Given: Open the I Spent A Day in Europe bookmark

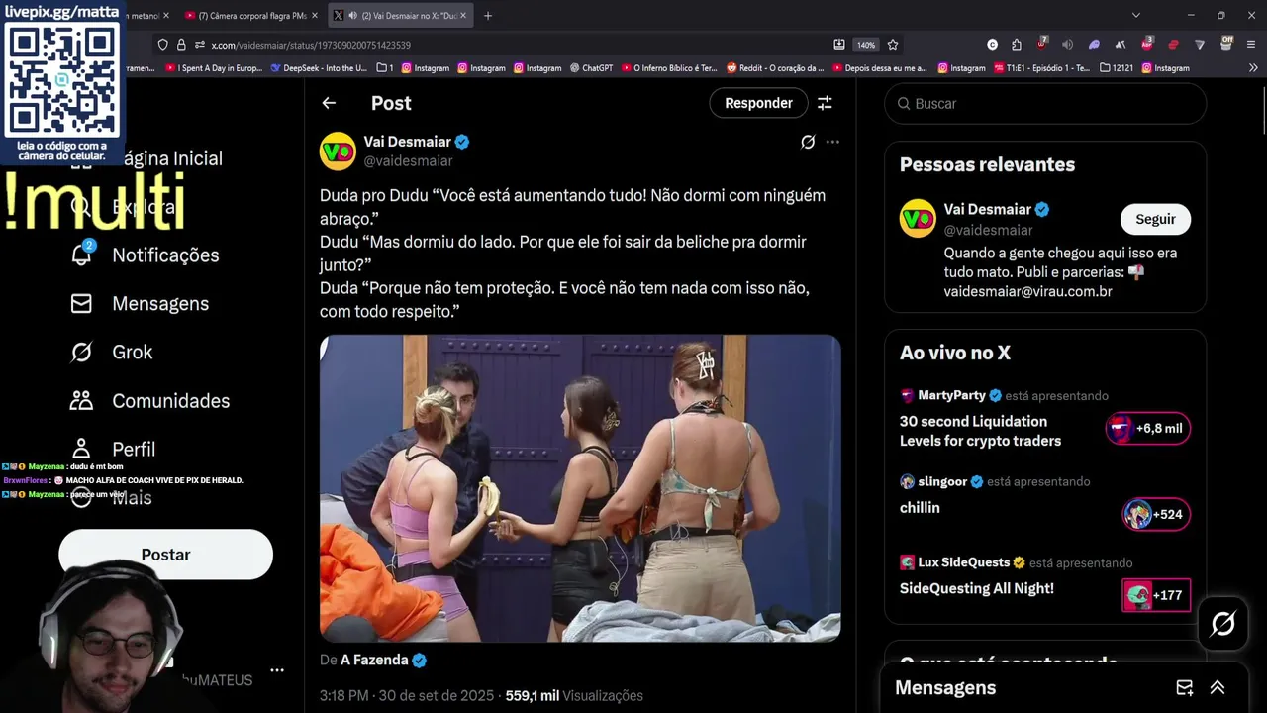Looking at the screenshot, I should point(213,68).
